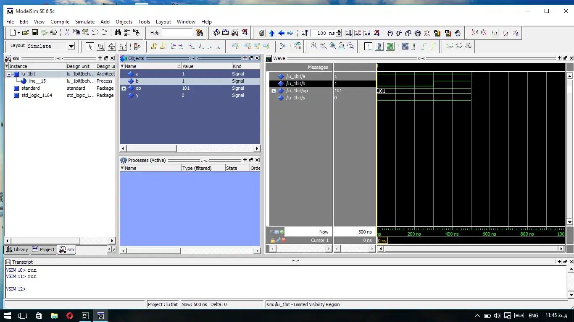Click the Restart simulation icon

305,33
